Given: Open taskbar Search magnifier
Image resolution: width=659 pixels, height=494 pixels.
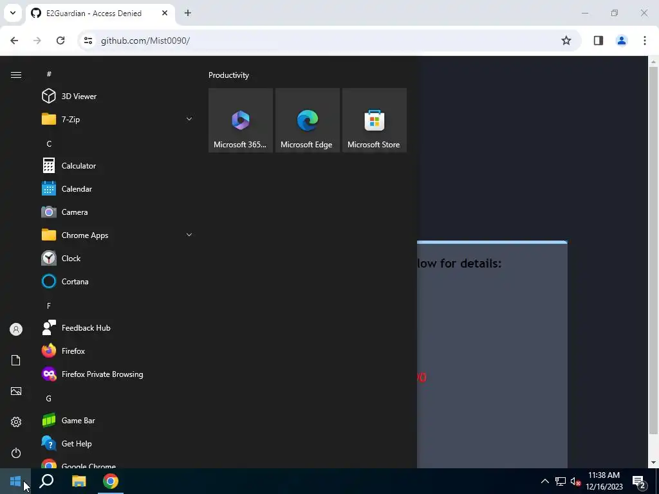Looking at the screenshot, I should [x=46, y=481].
